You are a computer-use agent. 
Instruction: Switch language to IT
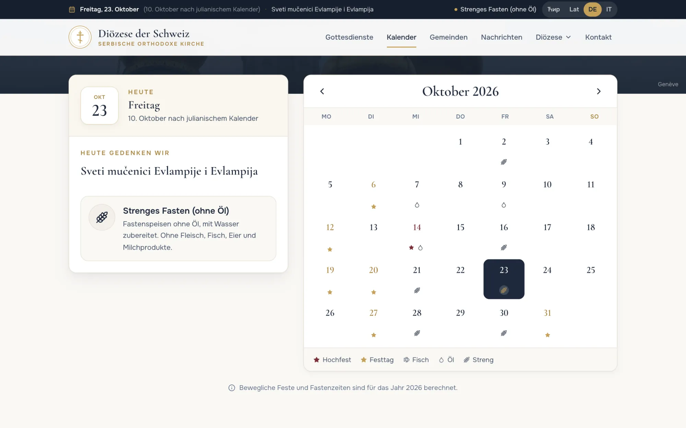[x=608, y=9]
